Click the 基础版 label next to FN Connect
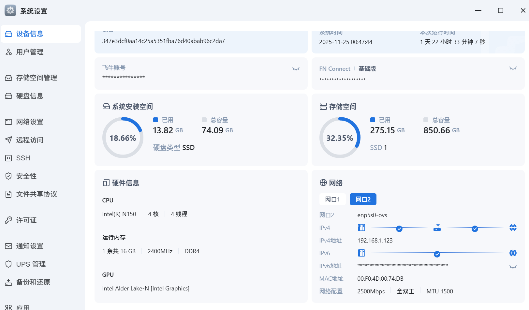This screenshot has width=529, height=310. pyautogui.click(x=367, y=69)
